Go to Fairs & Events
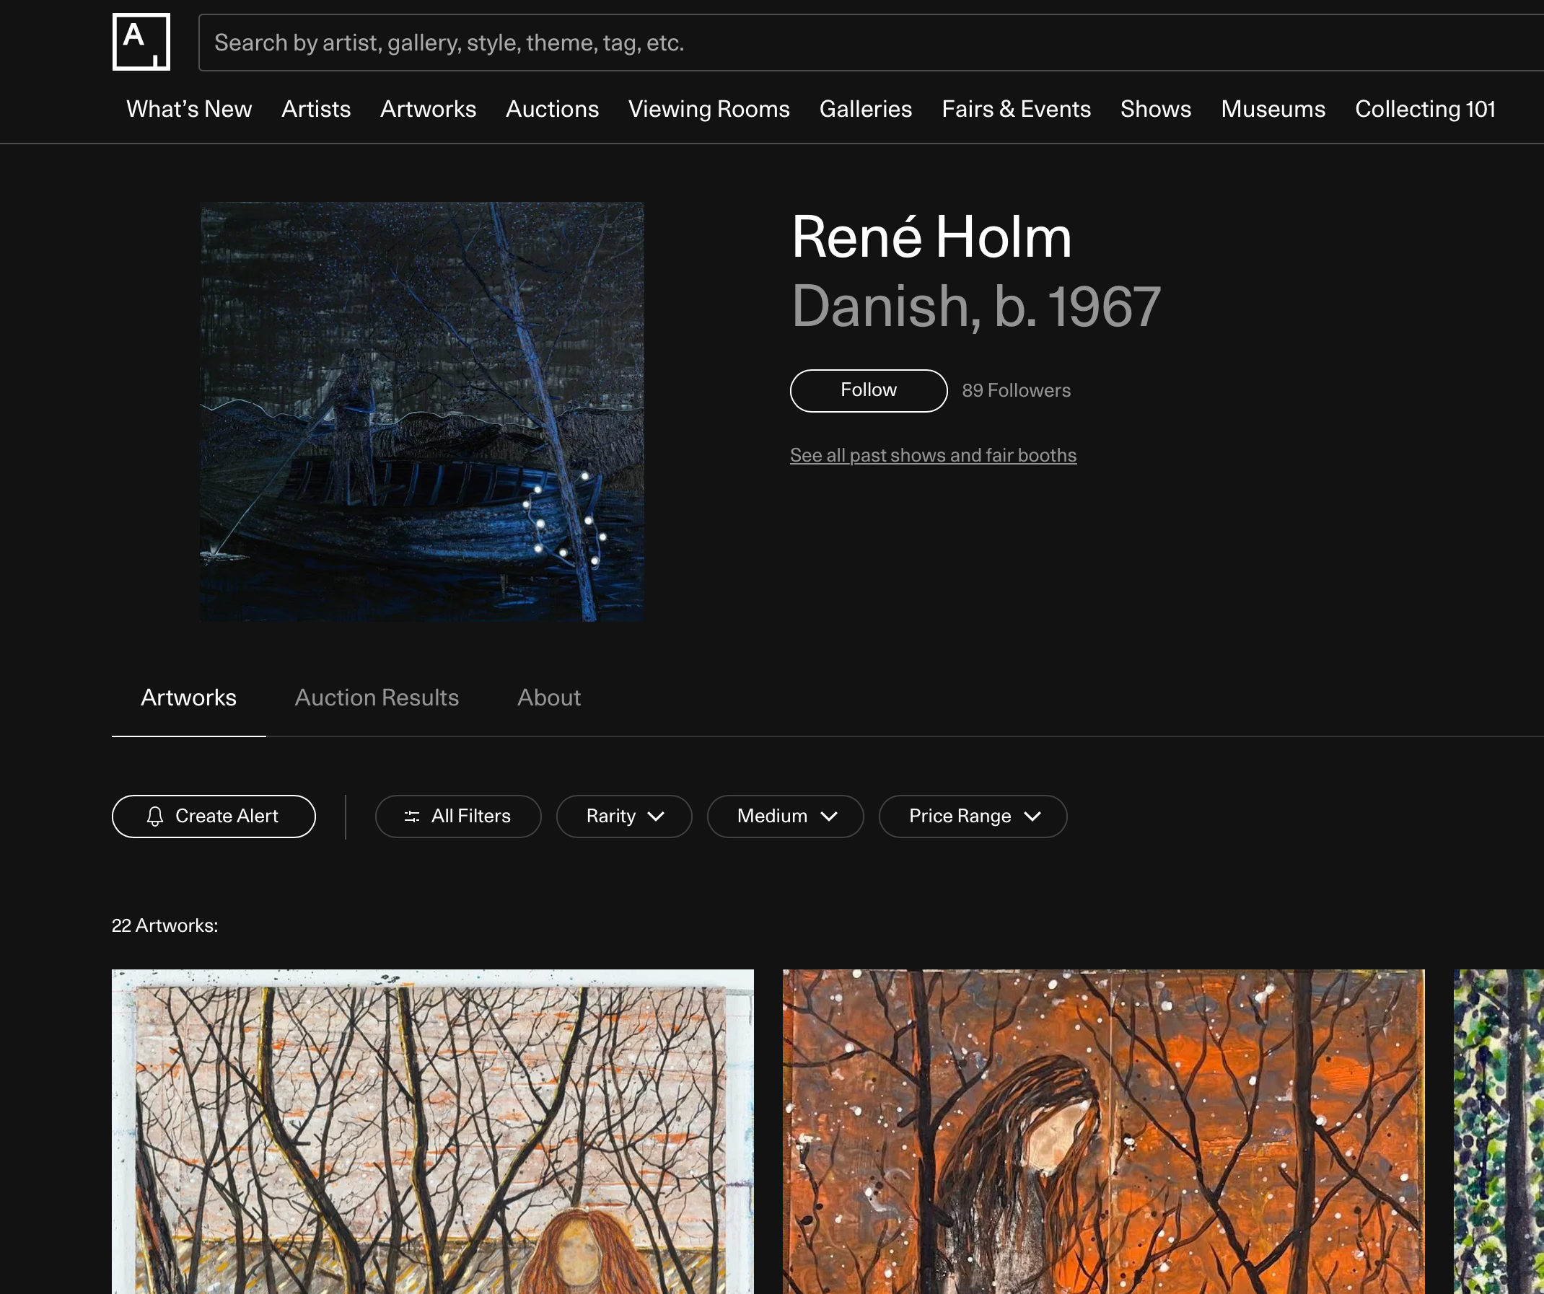The height and width of the screenshot is (1294, 1544). point(1016,109)
